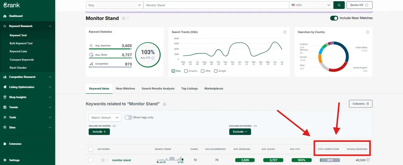The height and width of the screenshot is (165, 403).
Task: Switch to Near Matches tab
Action: [x=125, y=88]
